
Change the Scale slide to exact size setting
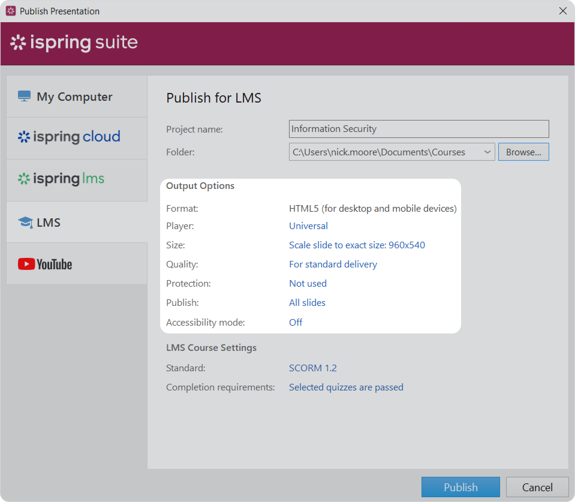pos(357,245)
